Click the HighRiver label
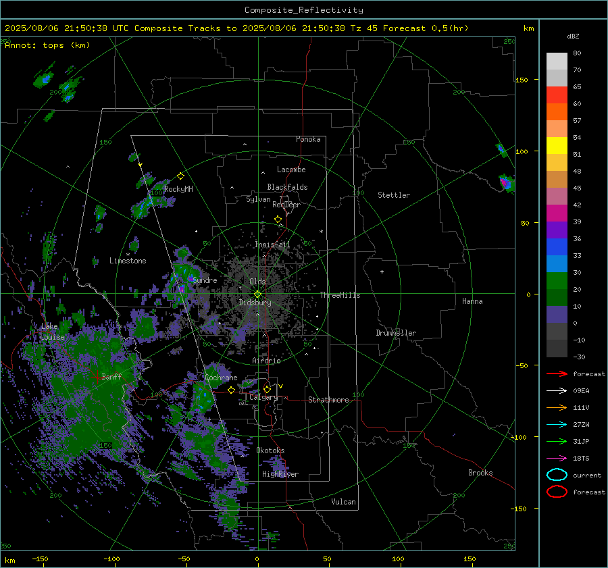608x568 pixels. tap(280, 474)
